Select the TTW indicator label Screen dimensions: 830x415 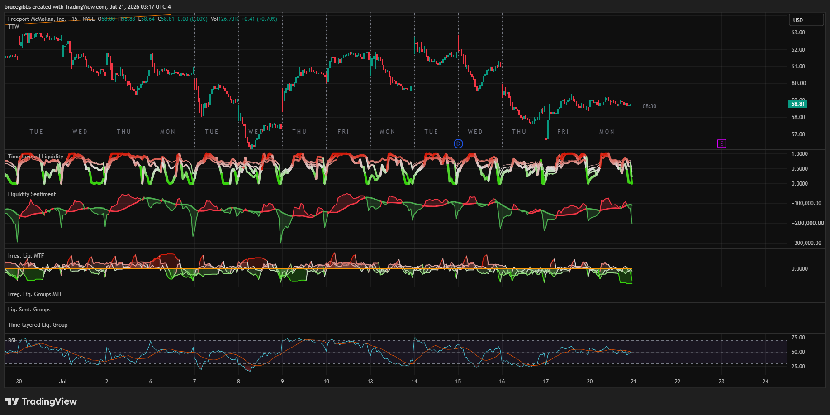coord(14,27)
